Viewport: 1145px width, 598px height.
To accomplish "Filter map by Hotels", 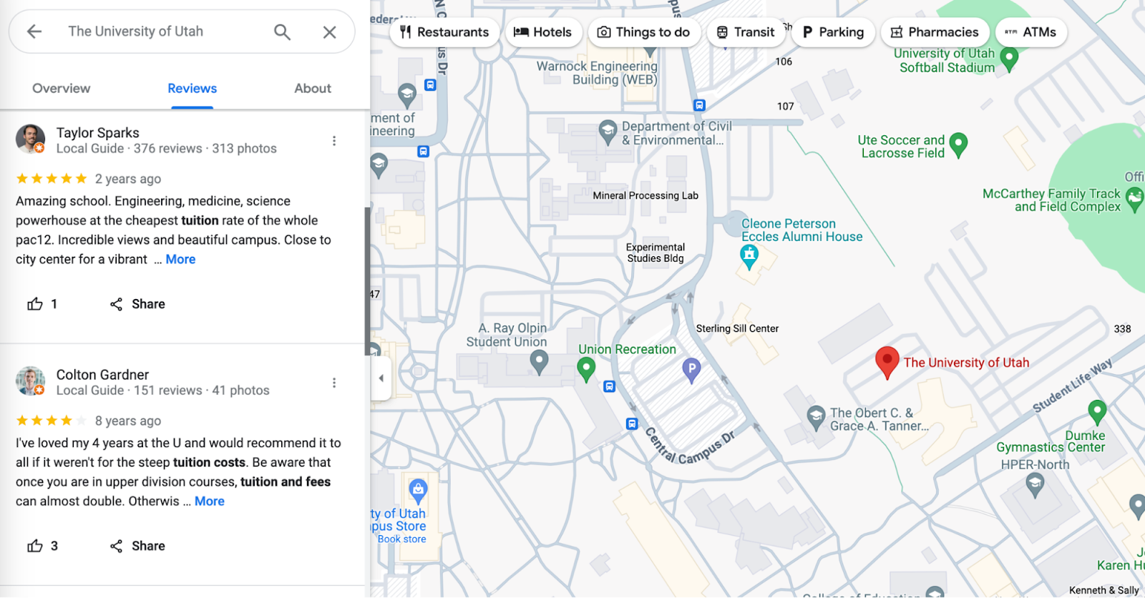I will click(543, 32).
